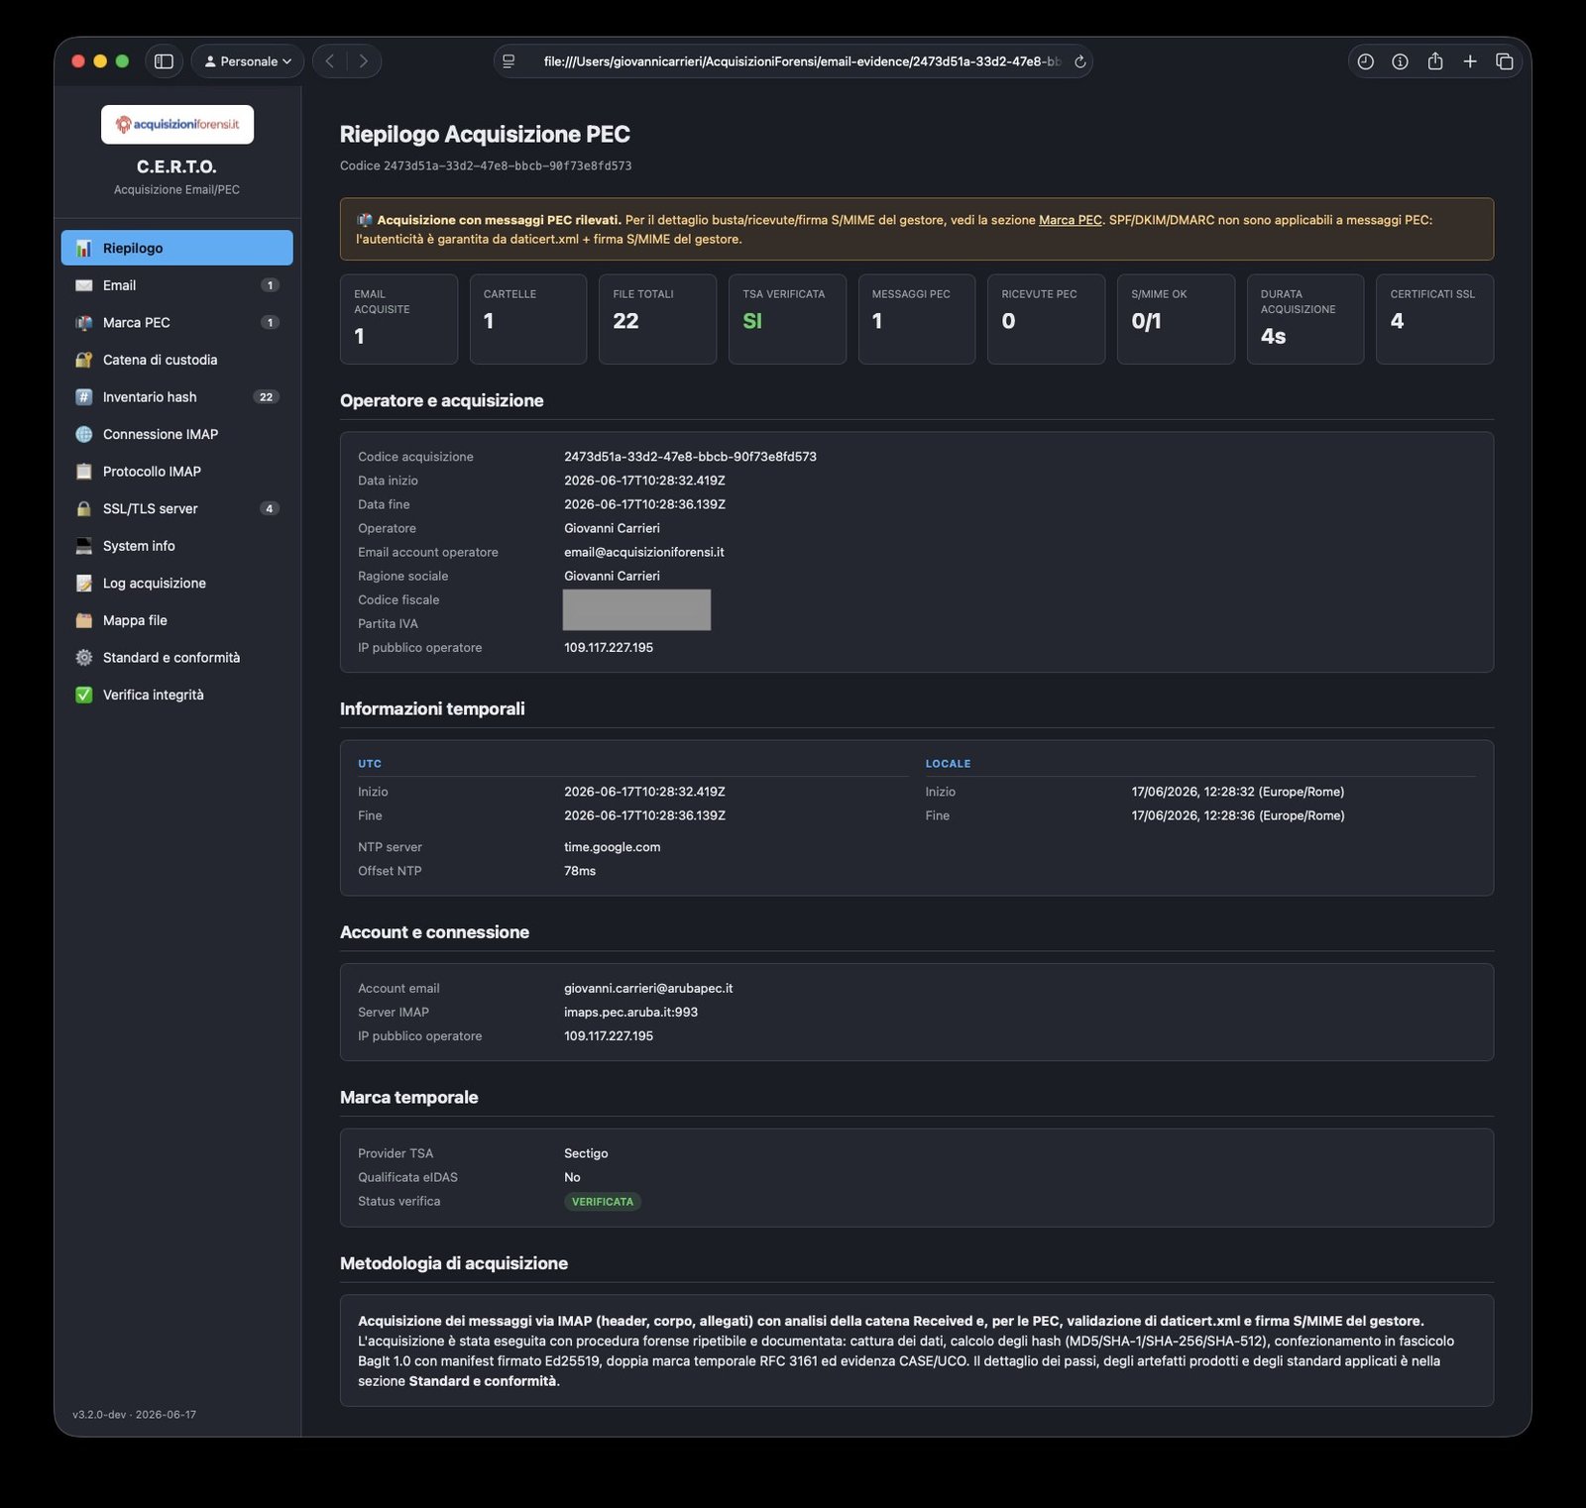Click the acquisizioniforensi.it logo
The height and width of the screenshot is (1508, 1586).
177,125
